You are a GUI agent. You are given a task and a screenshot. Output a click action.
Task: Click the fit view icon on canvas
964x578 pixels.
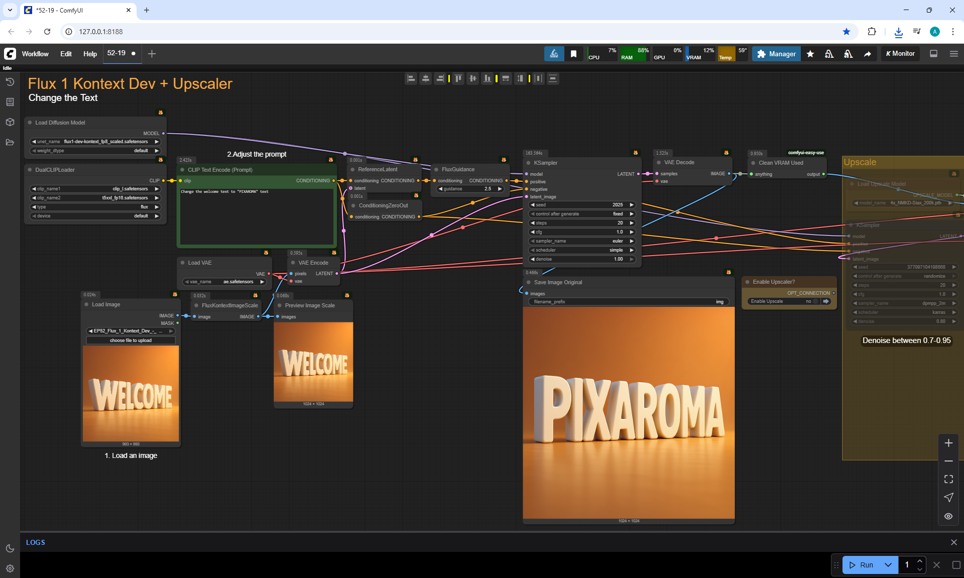point(948,479)
